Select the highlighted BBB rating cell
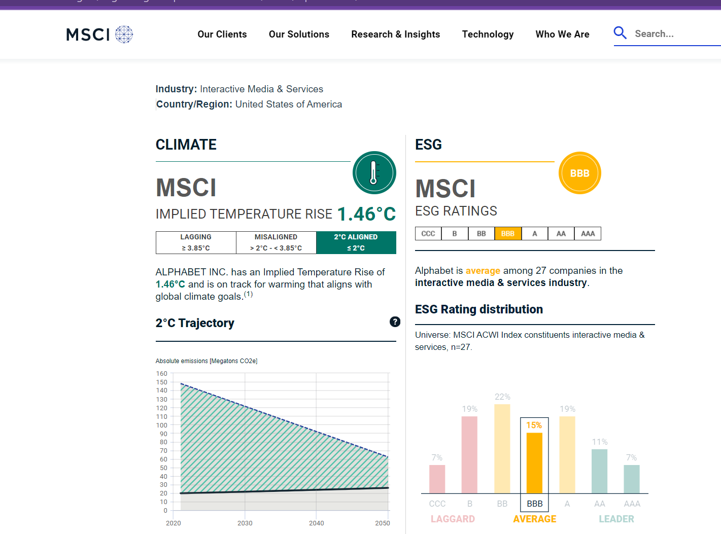721x534 pixels. [508, 234]
